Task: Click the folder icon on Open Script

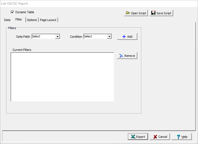Action: coord(128,13)
